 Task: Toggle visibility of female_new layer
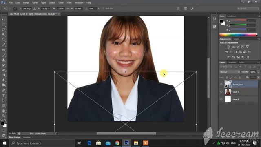[x=221, y=85]
